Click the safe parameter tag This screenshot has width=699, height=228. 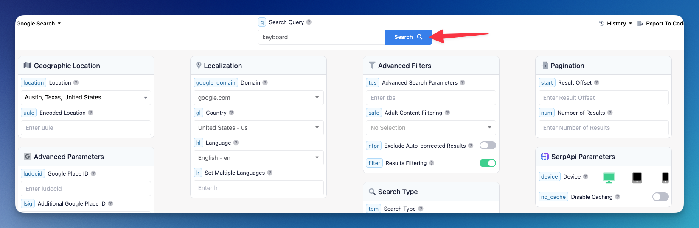374,113
